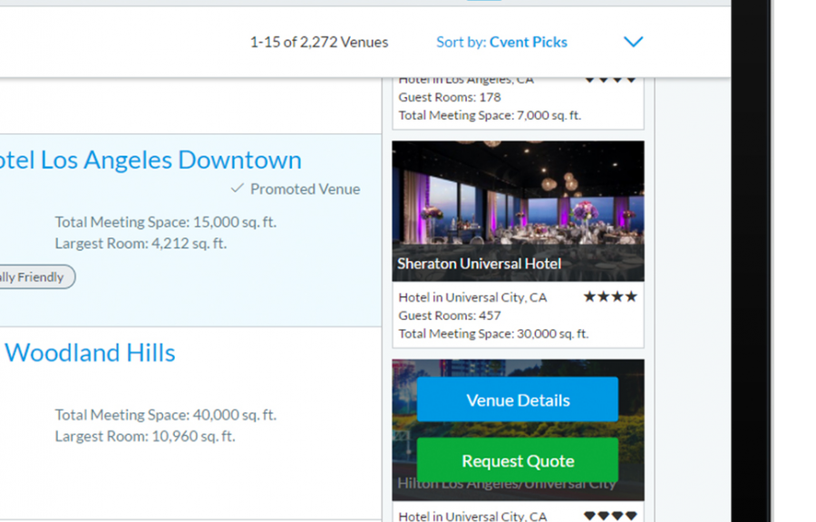Open the Los Angeles Downtown hotel link

[x=151, y=159]
